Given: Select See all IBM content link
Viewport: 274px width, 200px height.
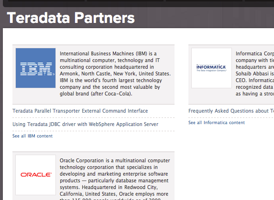Looking at the screenshot, I should 33,136.
